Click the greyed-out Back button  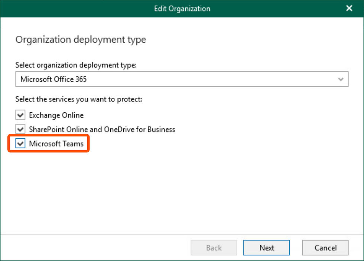point(214,248)
